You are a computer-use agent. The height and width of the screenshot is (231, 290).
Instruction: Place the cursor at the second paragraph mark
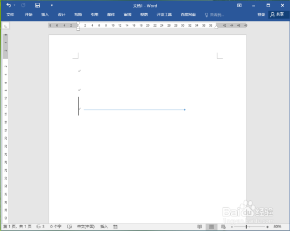[x=79, y=90]
